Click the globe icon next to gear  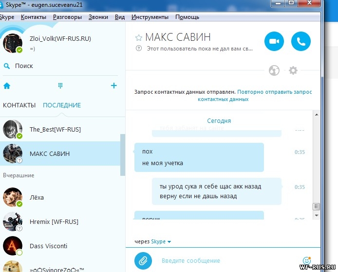point(274,70)
